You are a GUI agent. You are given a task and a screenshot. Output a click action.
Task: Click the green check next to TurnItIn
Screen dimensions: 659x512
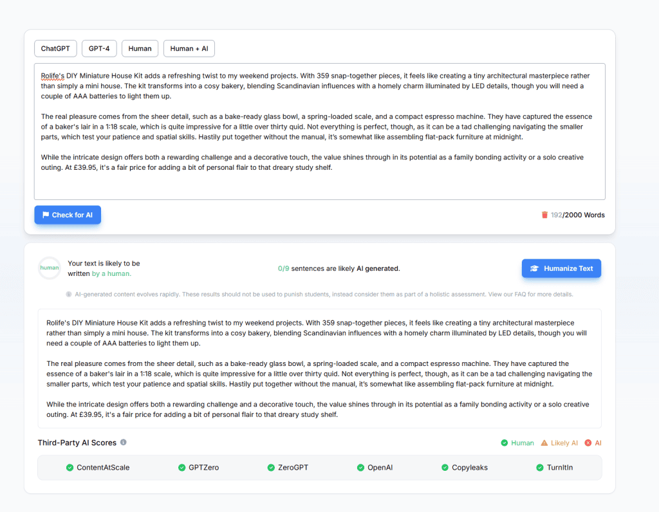click(x=540, y=468)
